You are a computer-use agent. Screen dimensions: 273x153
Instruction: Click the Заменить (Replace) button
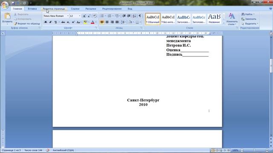[x=249, y=19]
